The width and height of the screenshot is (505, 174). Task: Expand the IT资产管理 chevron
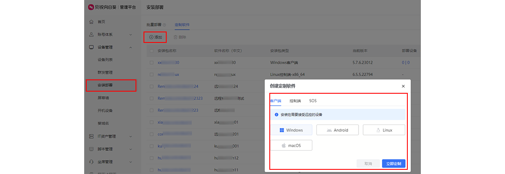(130, 136)
